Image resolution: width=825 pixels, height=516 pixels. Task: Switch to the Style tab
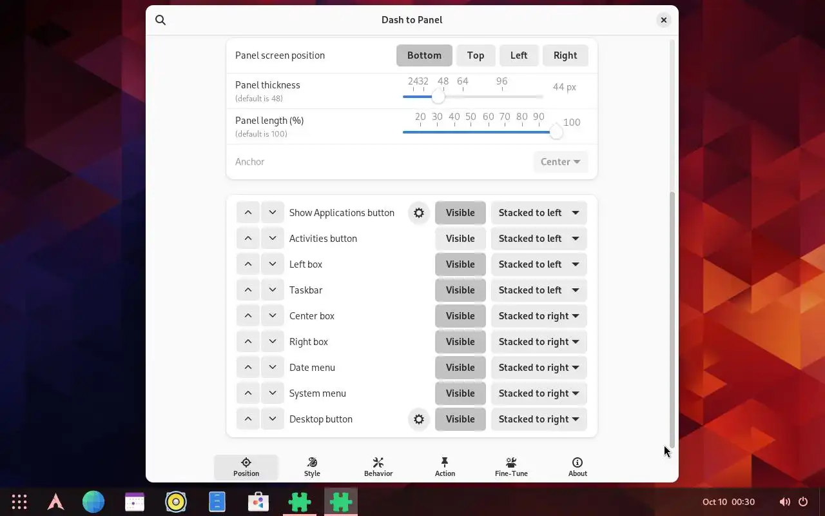pos(312,467)
